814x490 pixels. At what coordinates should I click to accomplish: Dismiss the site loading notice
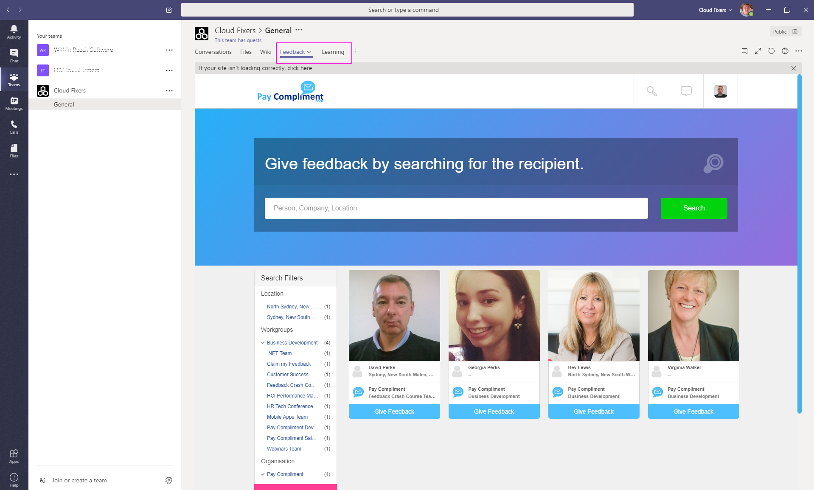[x=794, y=68]
